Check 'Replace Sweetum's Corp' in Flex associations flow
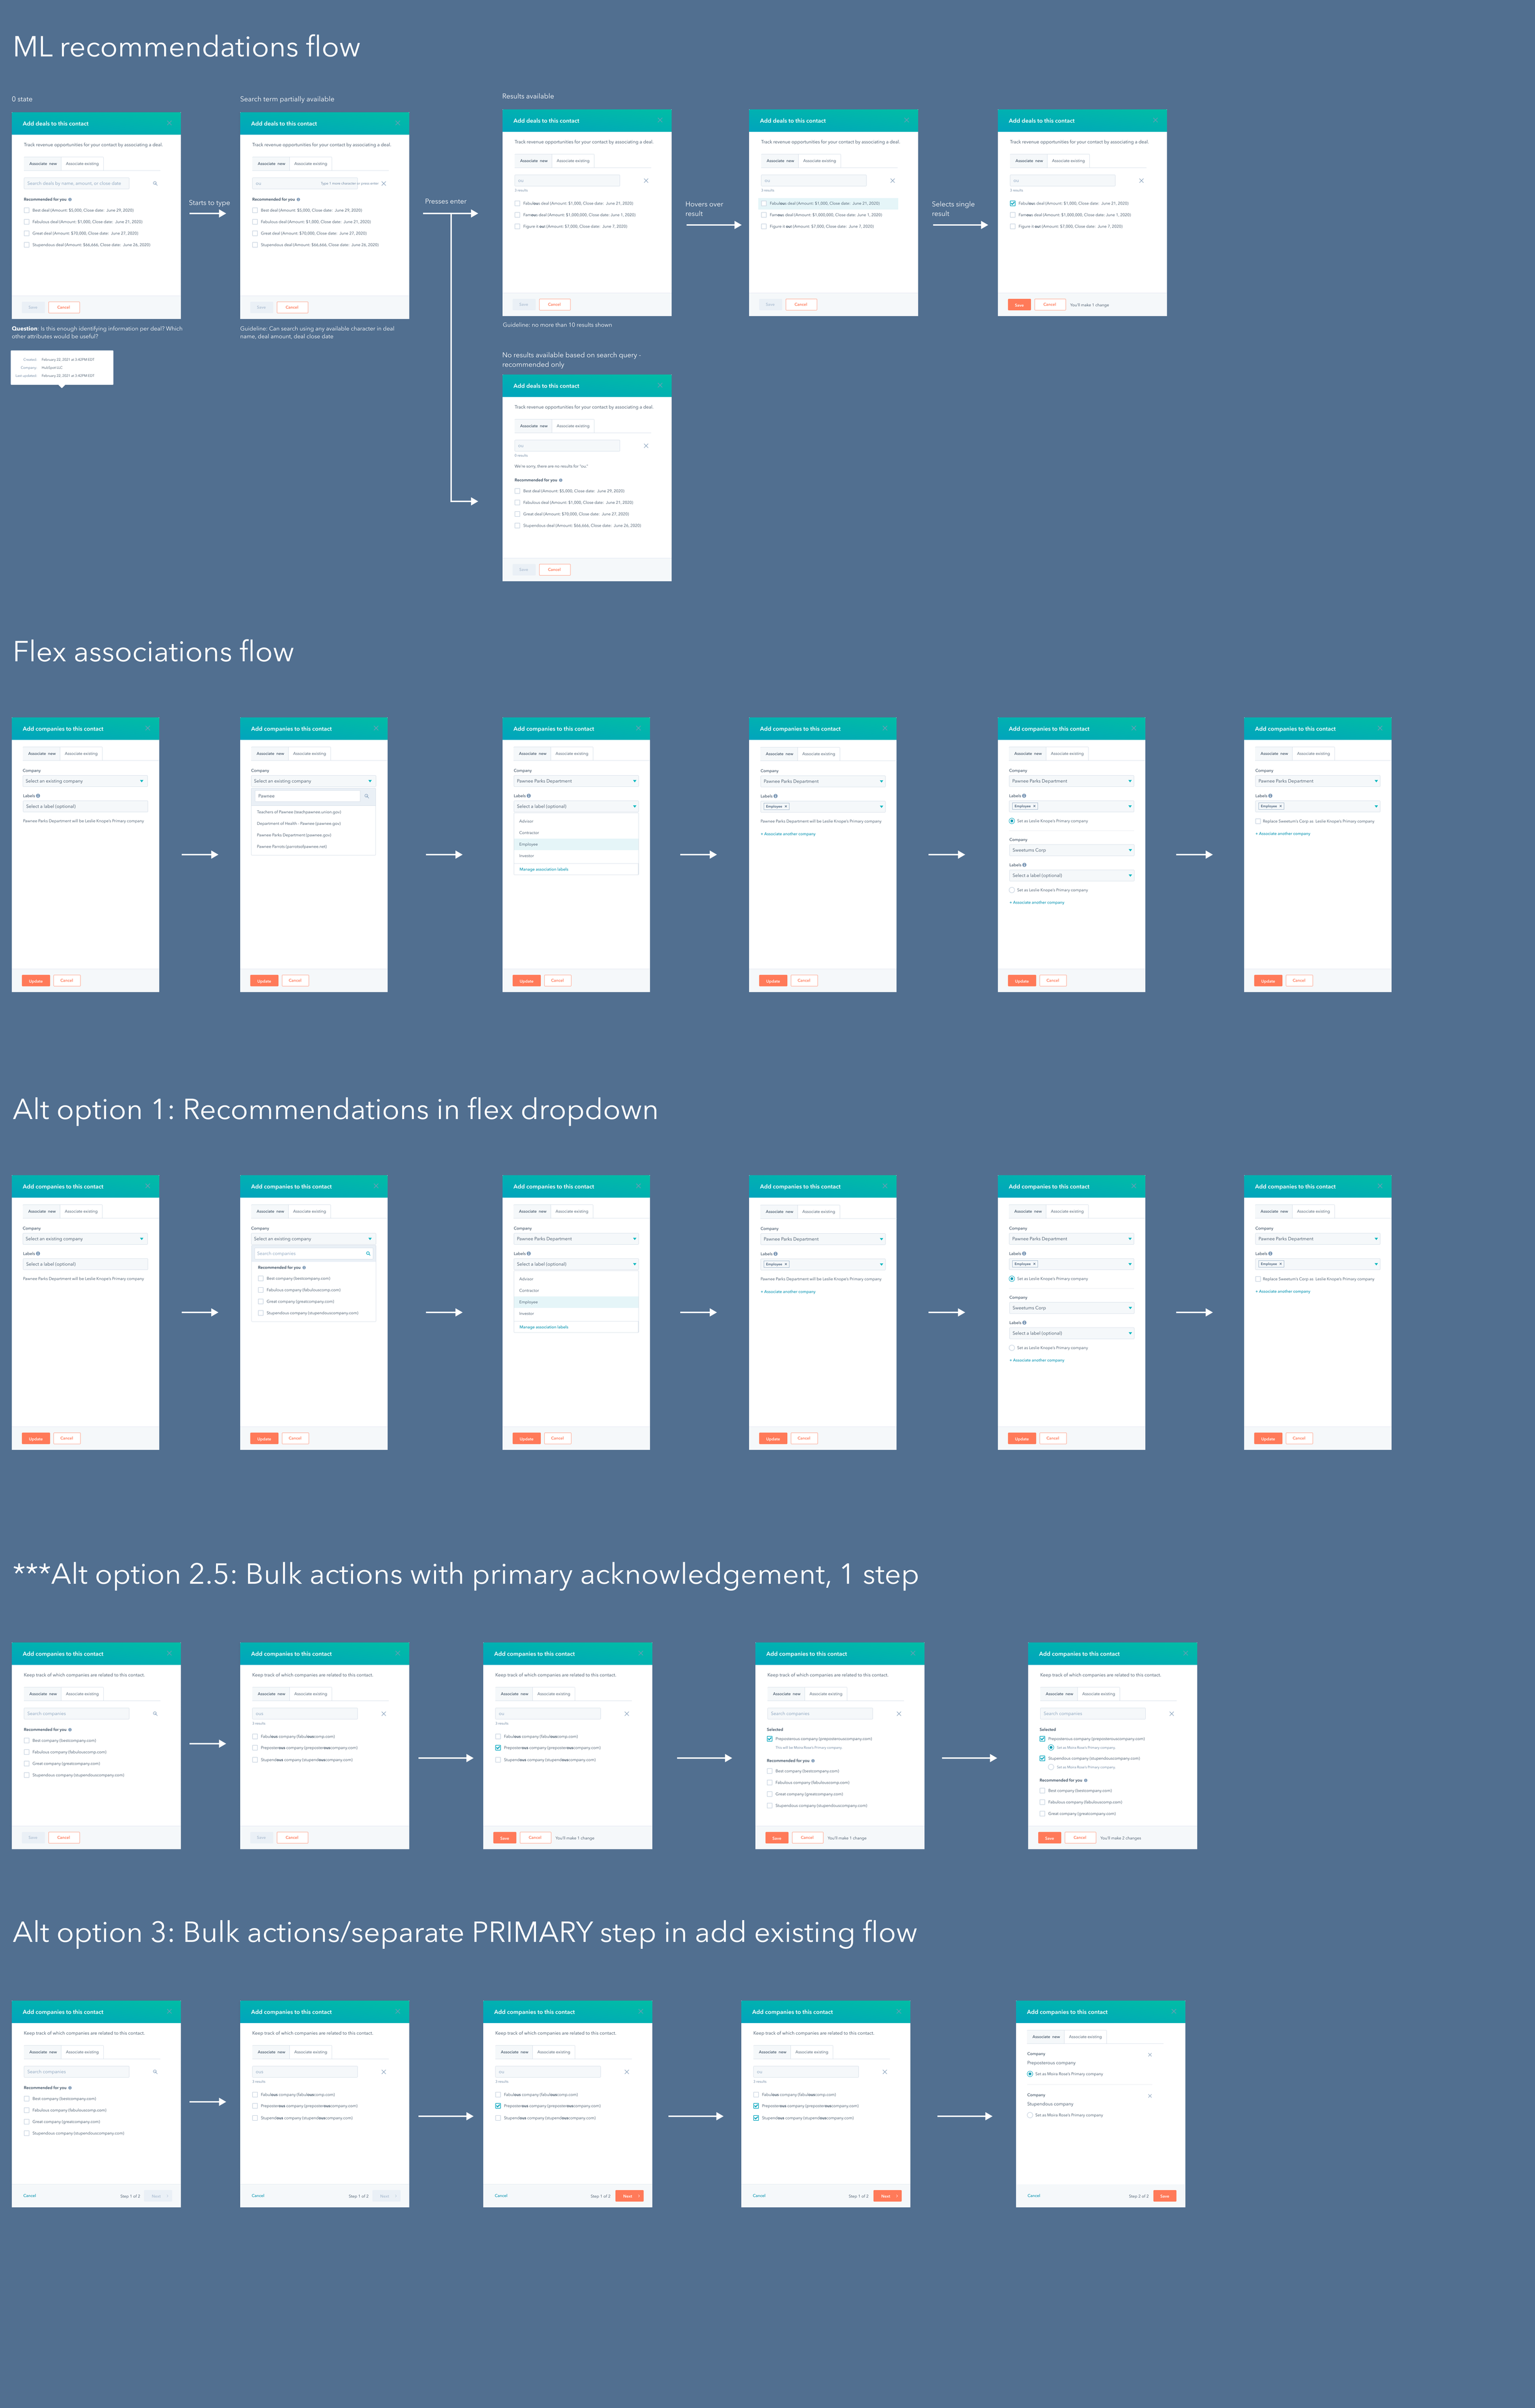This screenshot has height=2408, width=1535. tap(1258, 821)
